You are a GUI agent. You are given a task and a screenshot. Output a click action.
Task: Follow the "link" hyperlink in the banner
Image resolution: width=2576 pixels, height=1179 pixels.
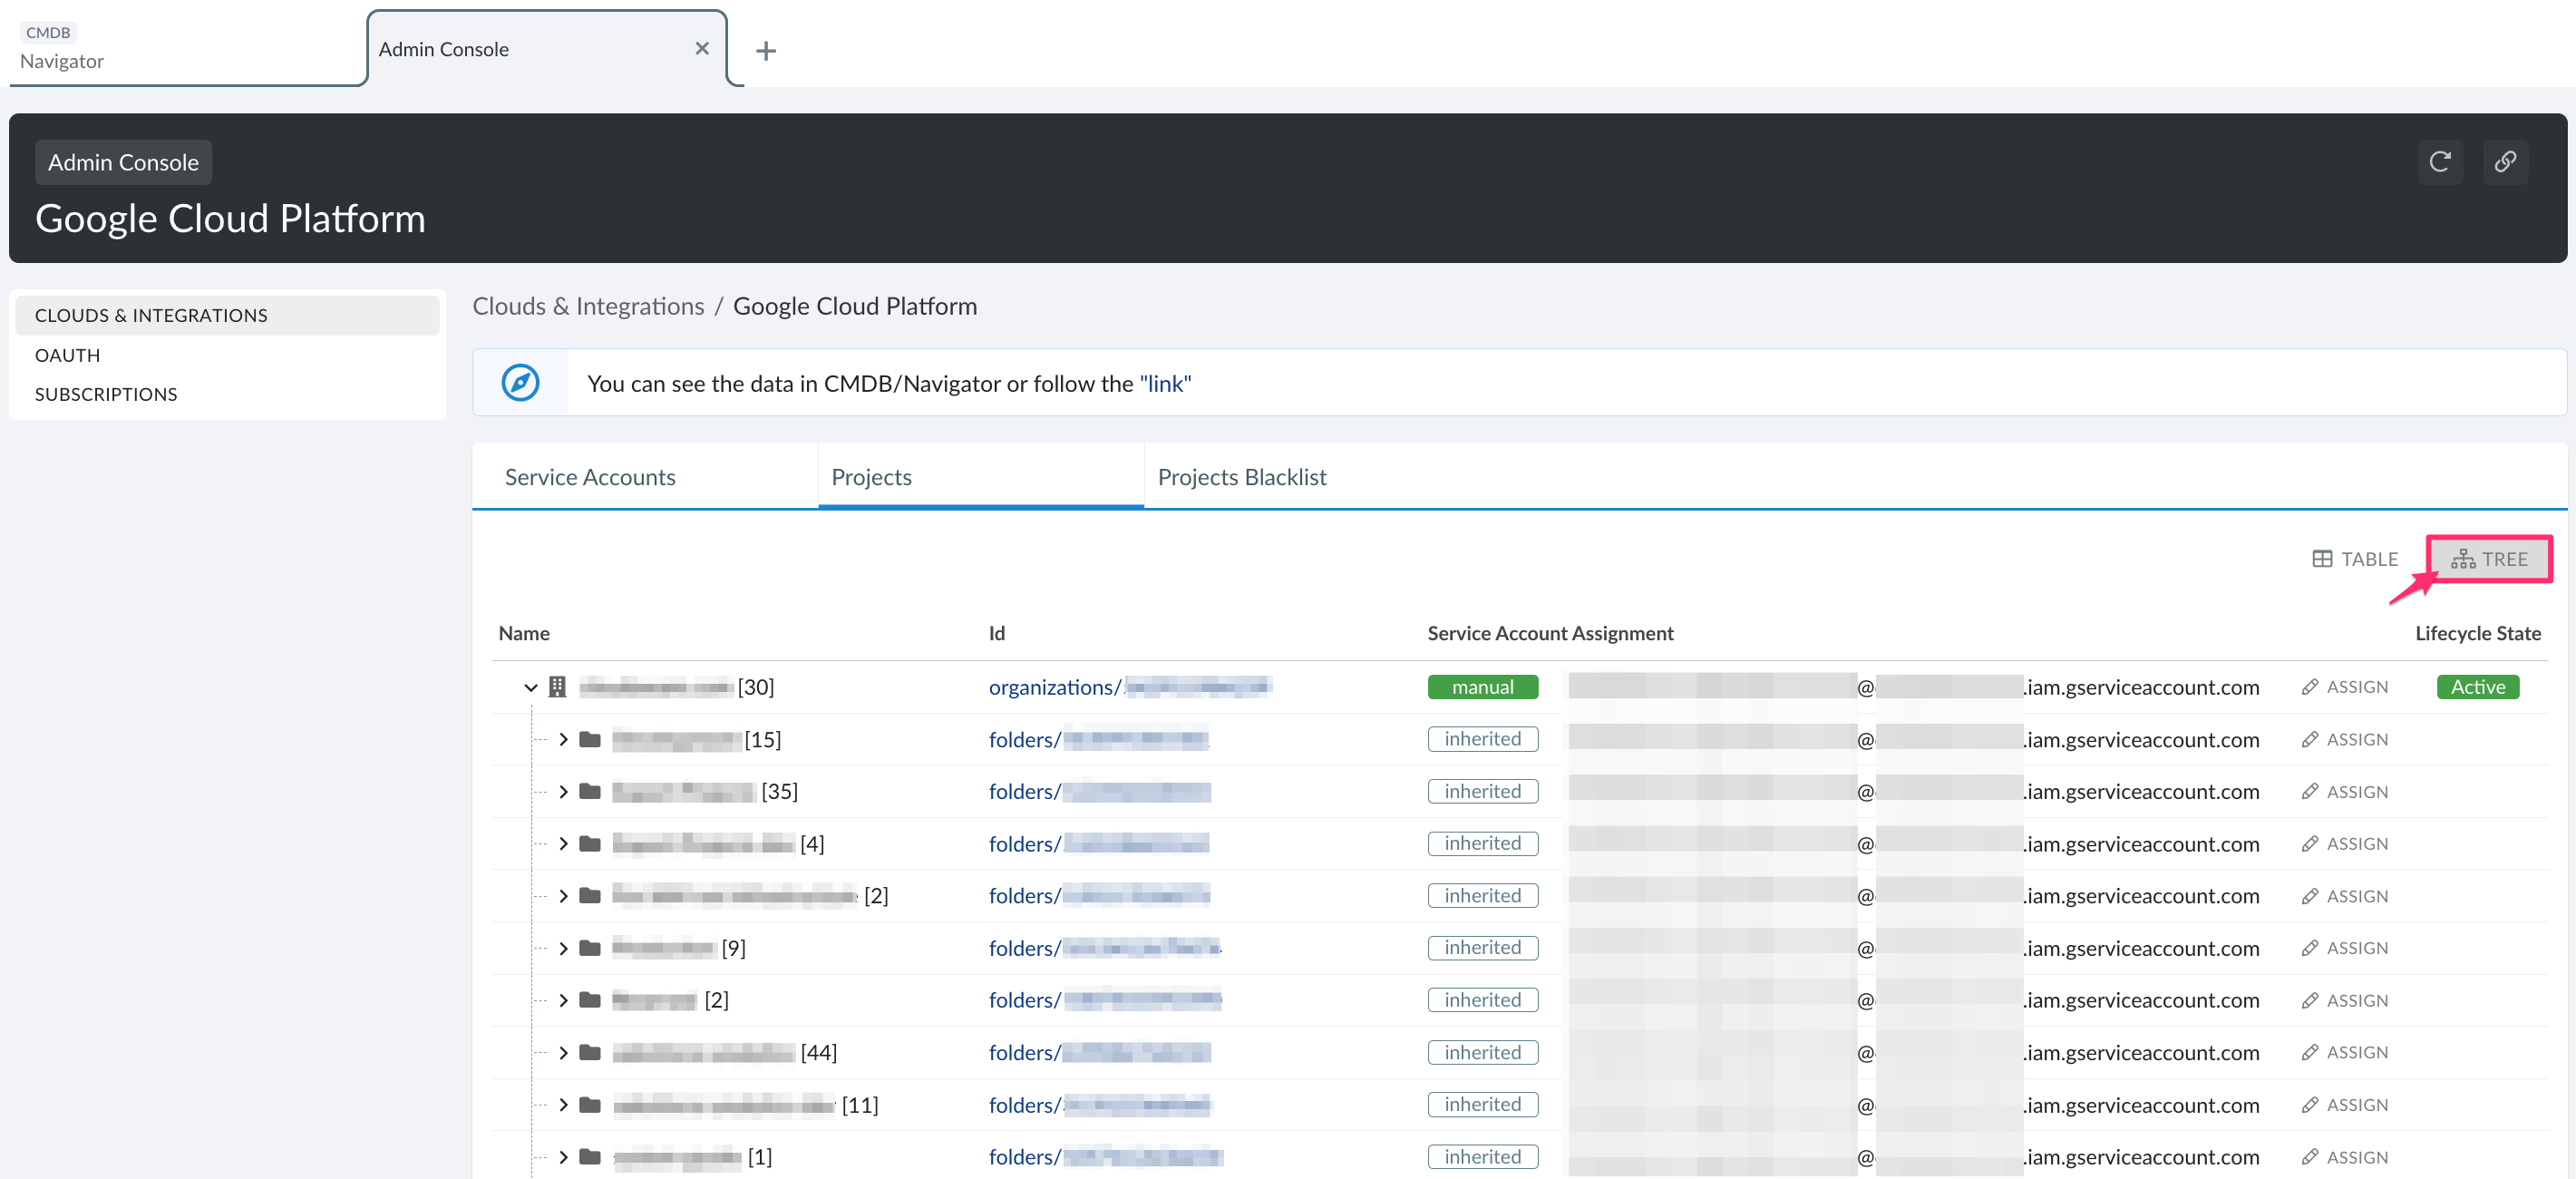point(1164,383)
